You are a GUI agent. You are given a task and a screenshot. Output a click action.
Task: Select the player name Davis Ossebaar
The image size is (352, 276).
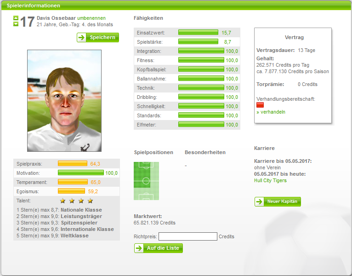tap(57, 18)
